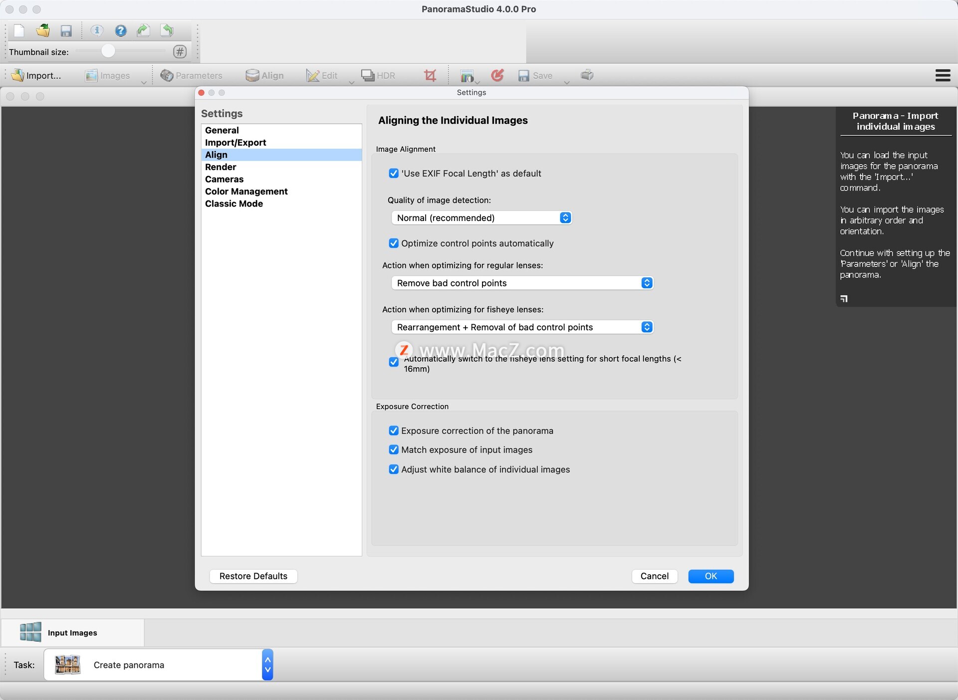Create a new project with the blank page icon
The height and width of the screenshot is (700, 958).
(19, 31)
